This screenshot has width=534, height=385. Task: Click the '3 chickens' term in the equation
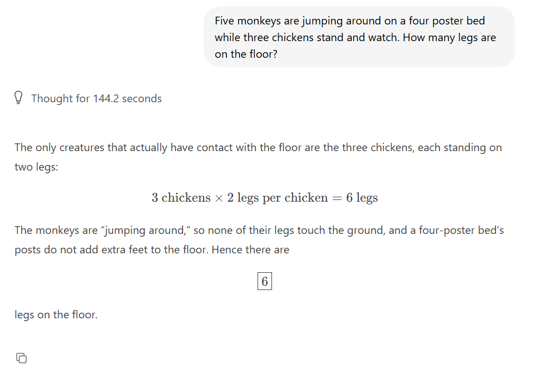(x=181, y=198)
